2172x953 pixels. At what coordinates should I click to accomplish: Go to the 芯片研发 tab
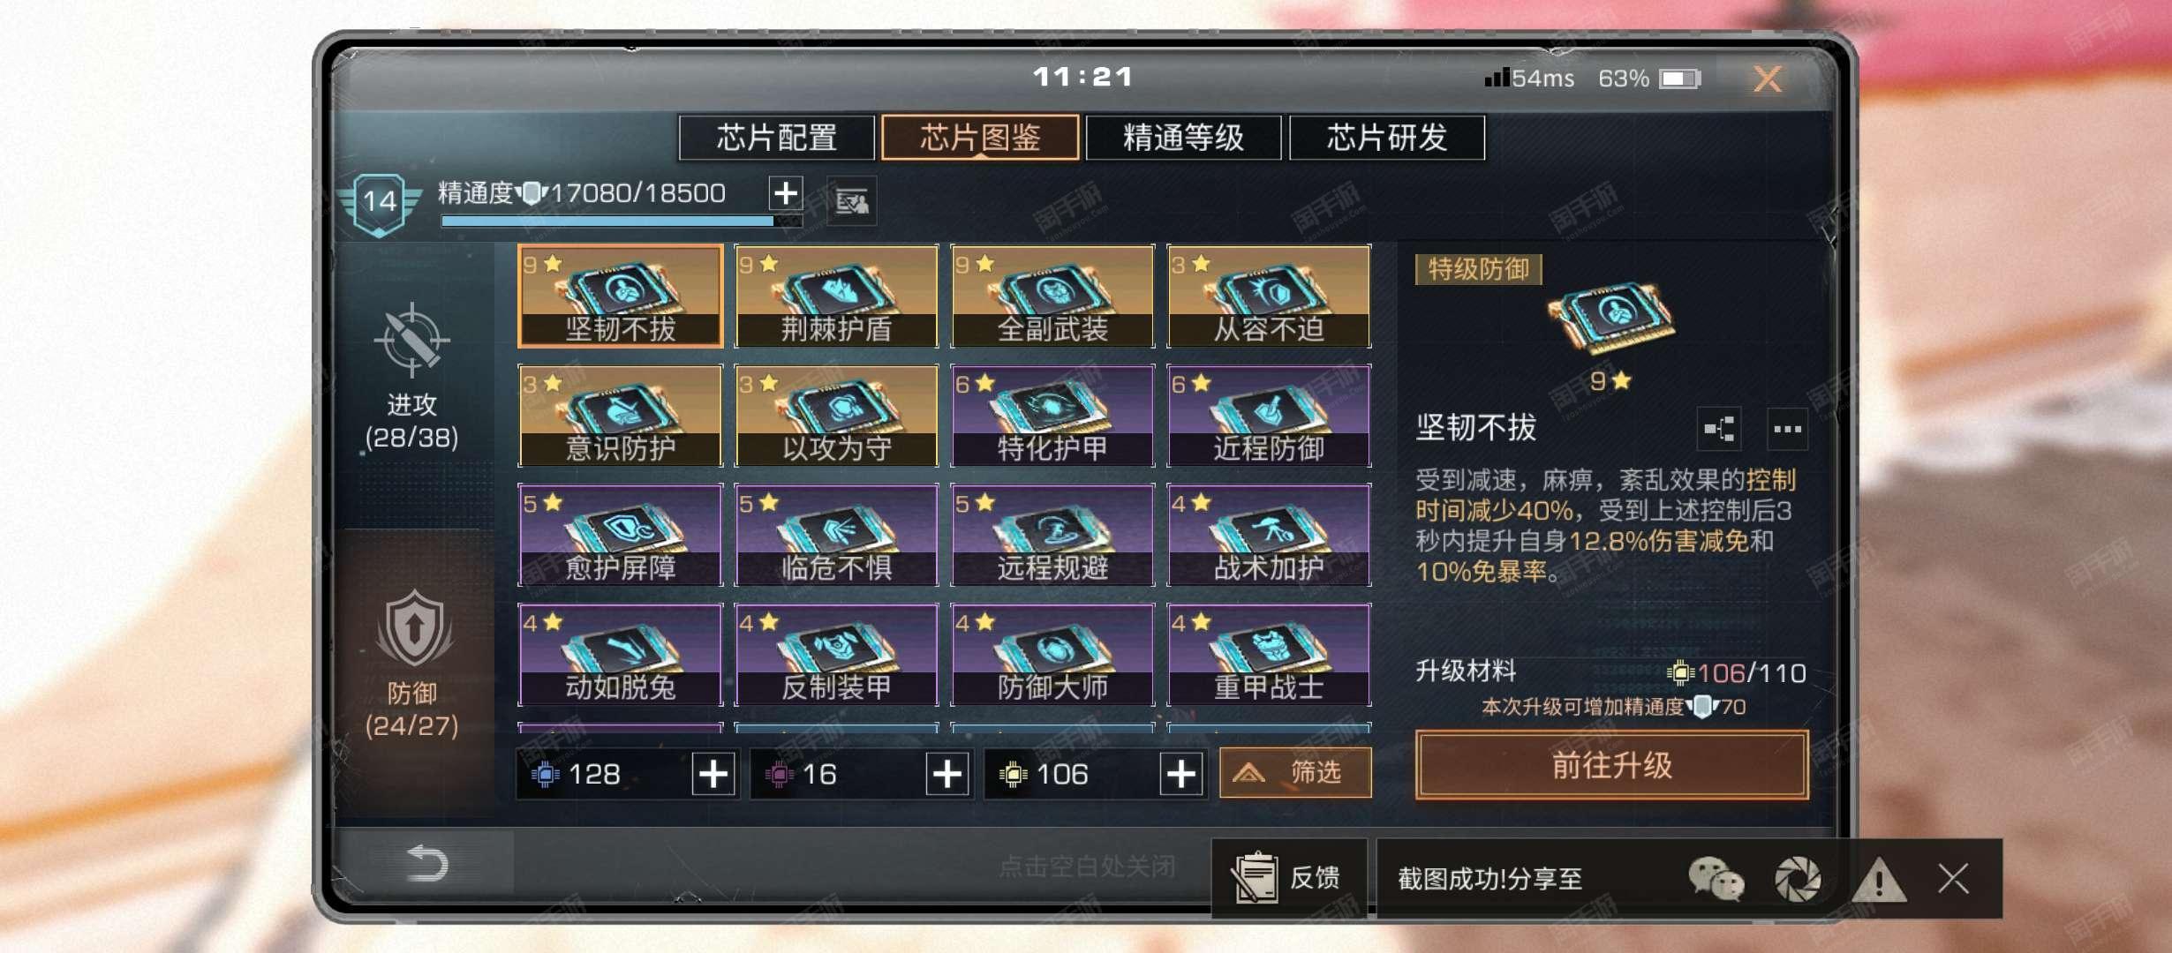coord(1387,138)
